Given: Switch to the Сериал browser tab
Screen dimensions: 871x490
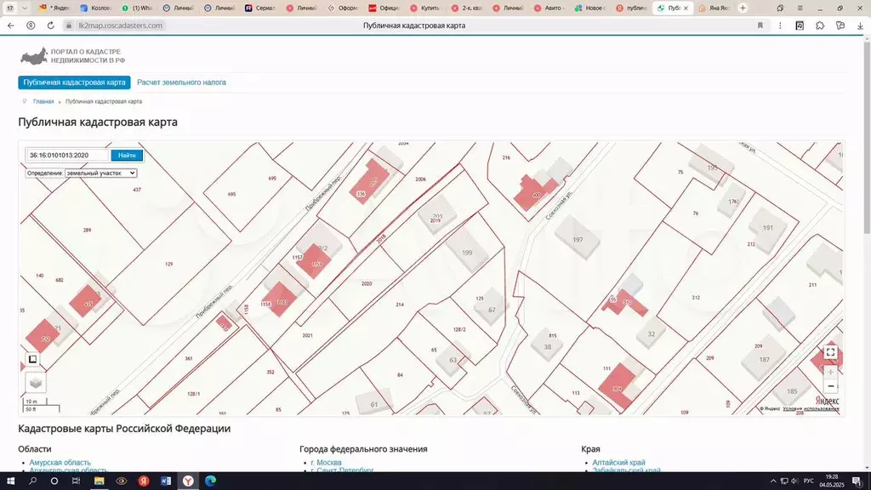Looking at the screenshot, I should point(260,8).
